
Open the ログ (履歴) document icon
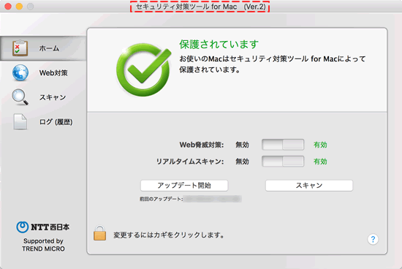click(x=20, y=121)
